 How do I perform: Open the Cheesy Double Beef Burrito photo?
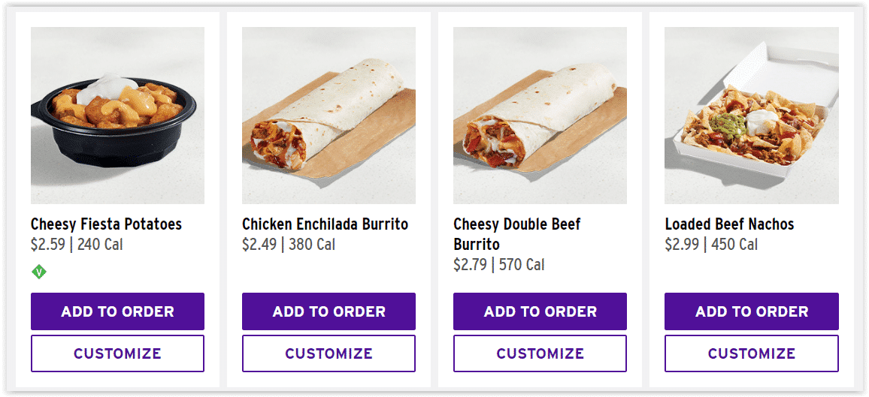(540, 116)
